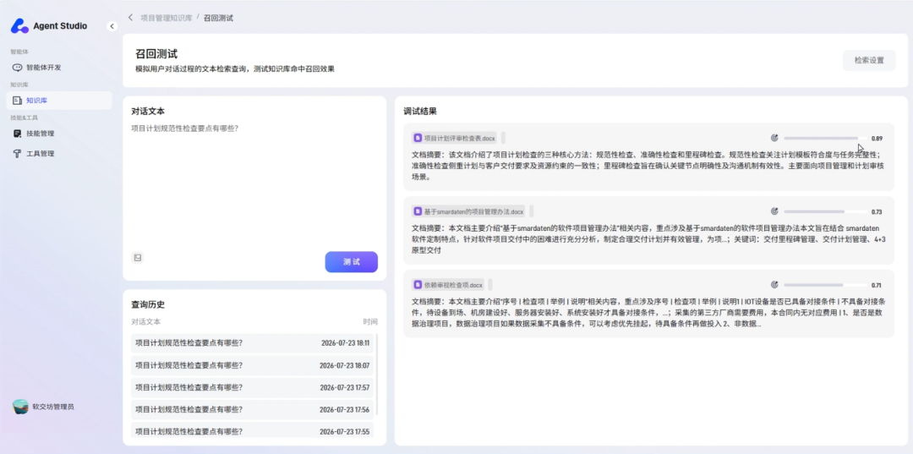The height and width of the screenshot is (454, 913).
Task: Click the 技能管理 icon in the sidebar
Action: [x=18, y=134]
